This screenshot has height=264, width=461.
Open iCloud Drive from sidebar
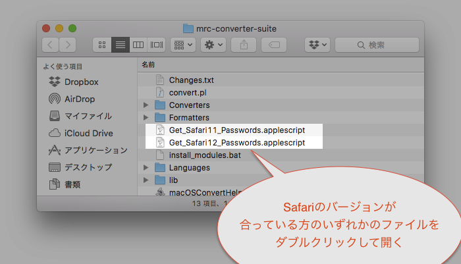pos(88,133)
